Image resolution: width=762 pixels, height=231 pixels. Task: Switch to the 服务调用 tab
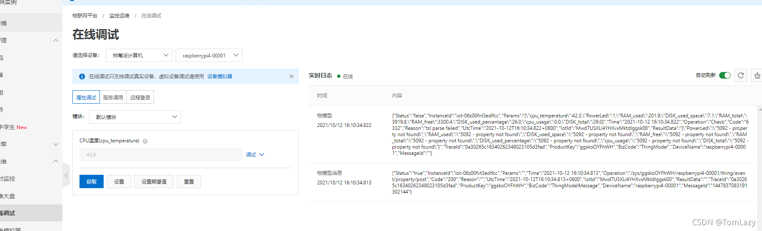point(113,97)
